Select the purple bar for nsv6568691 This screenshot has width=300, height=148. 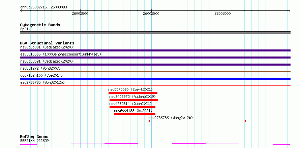coord(155,65)
